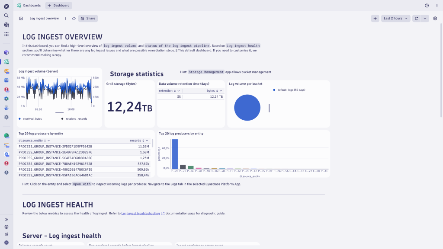Click the producers table scrollbar
This screenshot has width=443, height=249.
point(153,143)
